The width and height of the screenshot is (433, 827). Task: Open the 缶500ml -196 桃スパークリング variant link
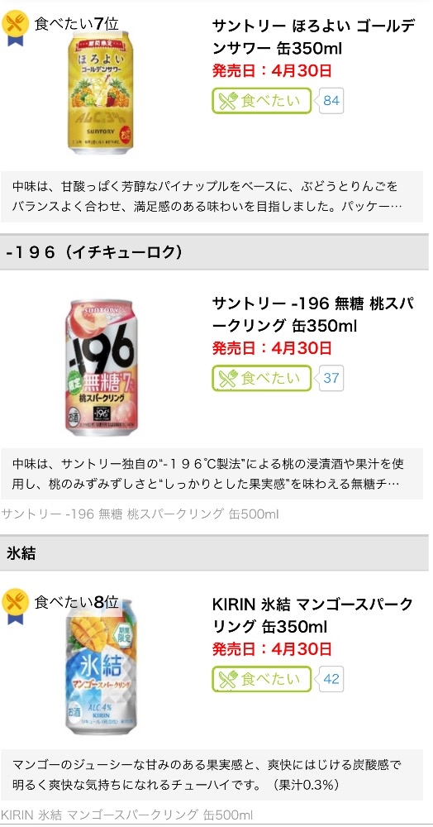[140, 514]
